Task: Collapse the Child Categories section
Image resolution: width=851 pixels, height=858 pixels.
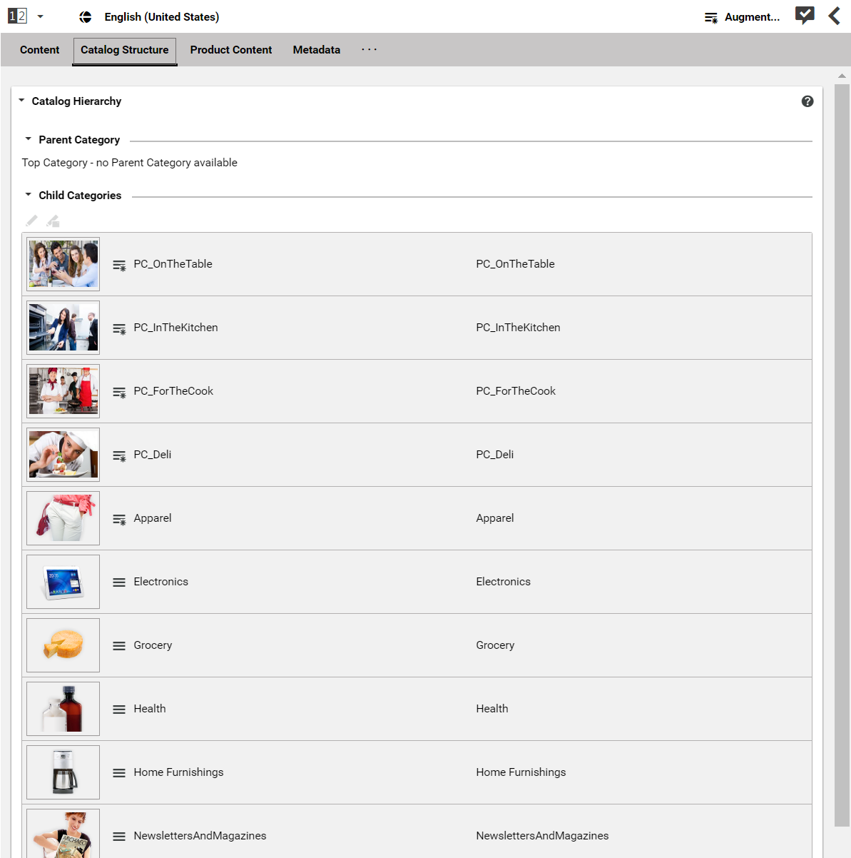Action: [x=28, y=195]
